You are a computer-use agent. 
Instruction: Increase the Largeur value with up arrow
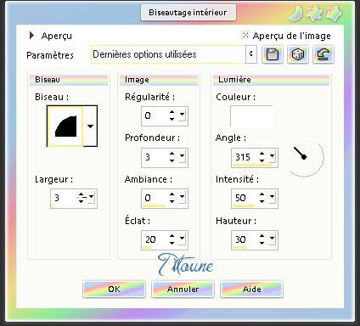pyautogui.click(x=82, y=194)
